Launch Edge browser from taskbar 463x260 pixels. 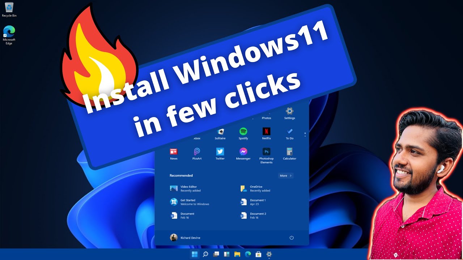tap(248, 254)
